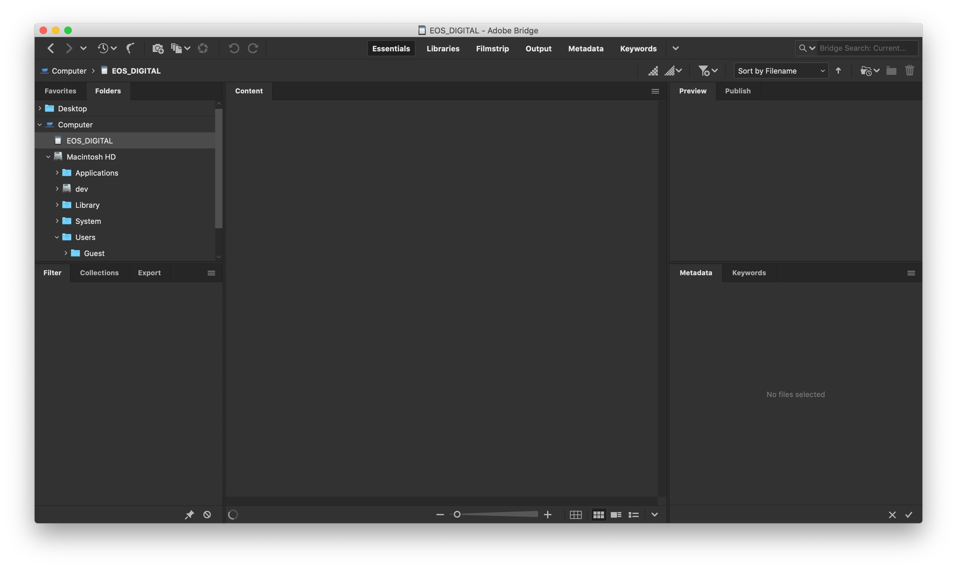The image size is (957, 569).
Task: Open the Boomerang return to Photoshop icon
Action: click(x=131, y=48)
